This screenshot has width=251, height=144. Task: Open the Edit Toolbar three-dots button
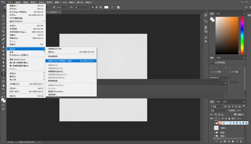point(4,93)
